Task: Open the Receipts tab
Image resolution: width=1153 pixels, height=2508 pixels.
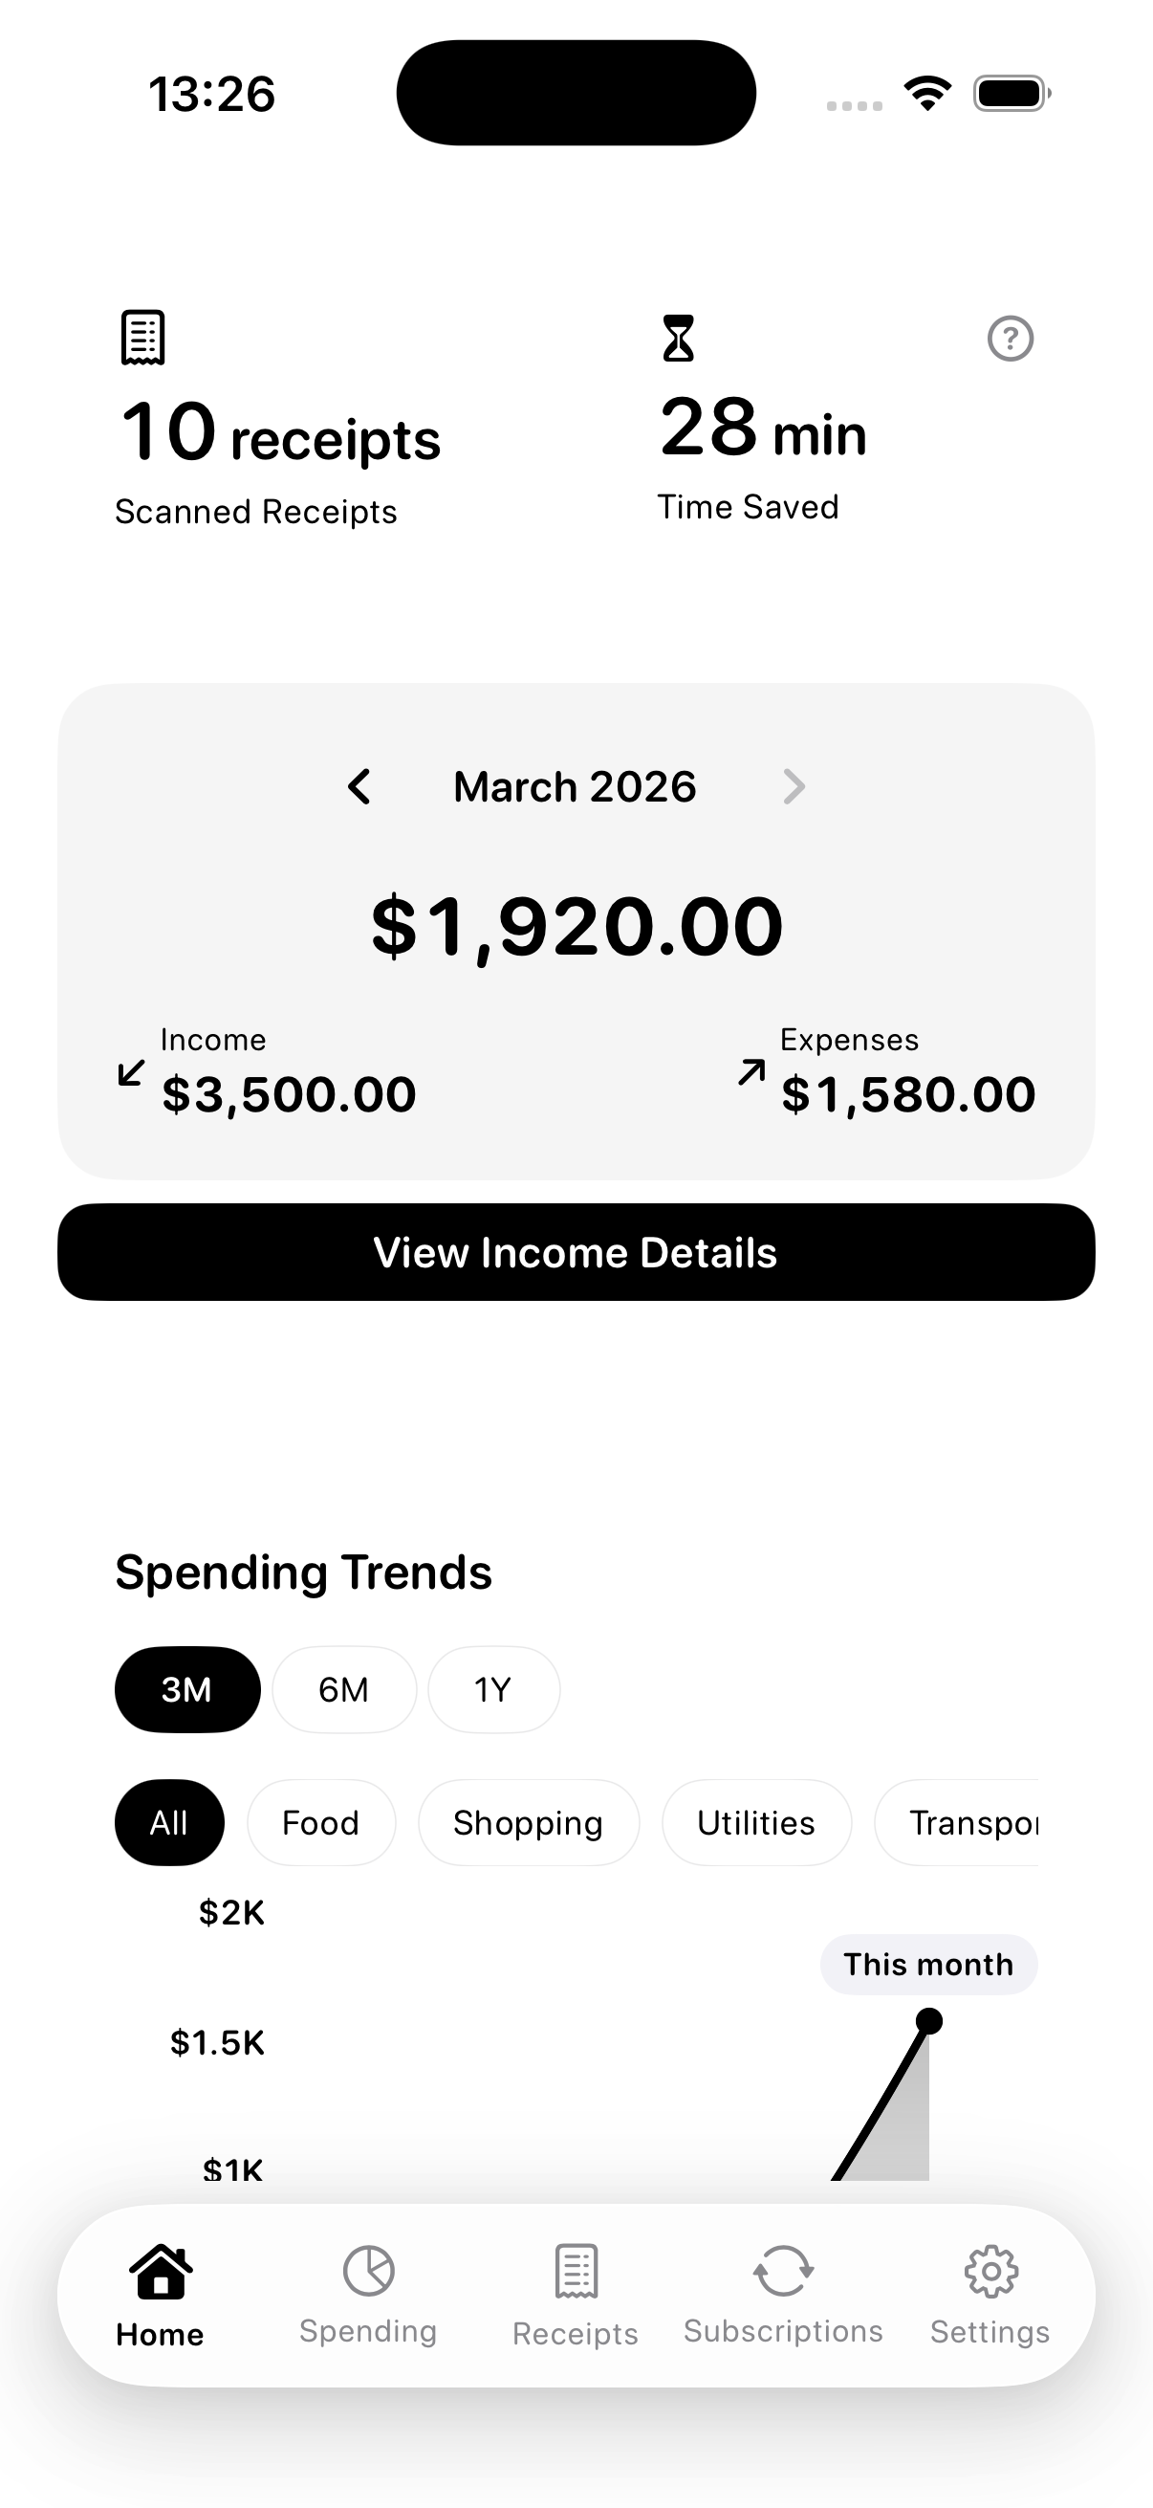Action: [x=575, y=2294]
